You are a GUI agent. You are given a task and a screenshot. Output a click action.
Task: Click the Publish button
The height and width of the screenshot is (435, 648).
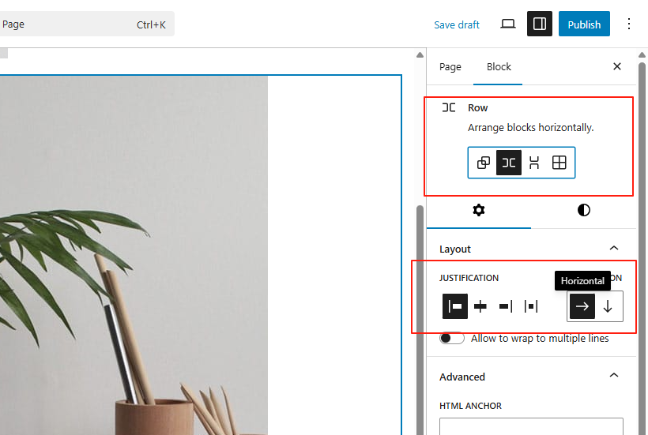point(584,24)
